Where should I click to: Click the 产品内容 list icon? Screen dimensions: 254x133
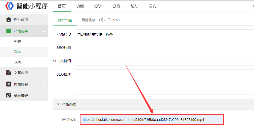9,31
